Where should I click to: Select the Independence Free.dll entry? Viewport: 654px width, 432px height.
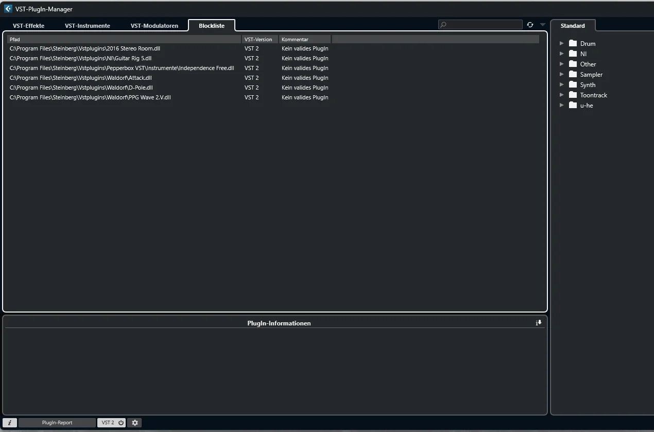click(x=122, y=68)
